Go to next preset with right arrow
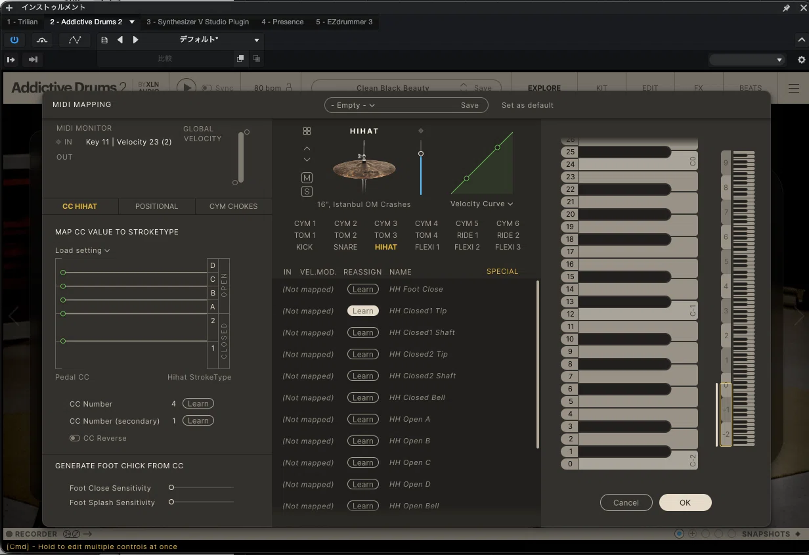Viewport: 809px width, 555px height. (x=136, y=40)
